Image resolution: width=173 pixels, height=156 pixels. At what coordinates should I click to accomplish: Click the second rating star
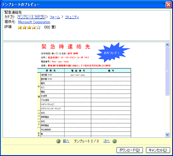tap(24, 27)
